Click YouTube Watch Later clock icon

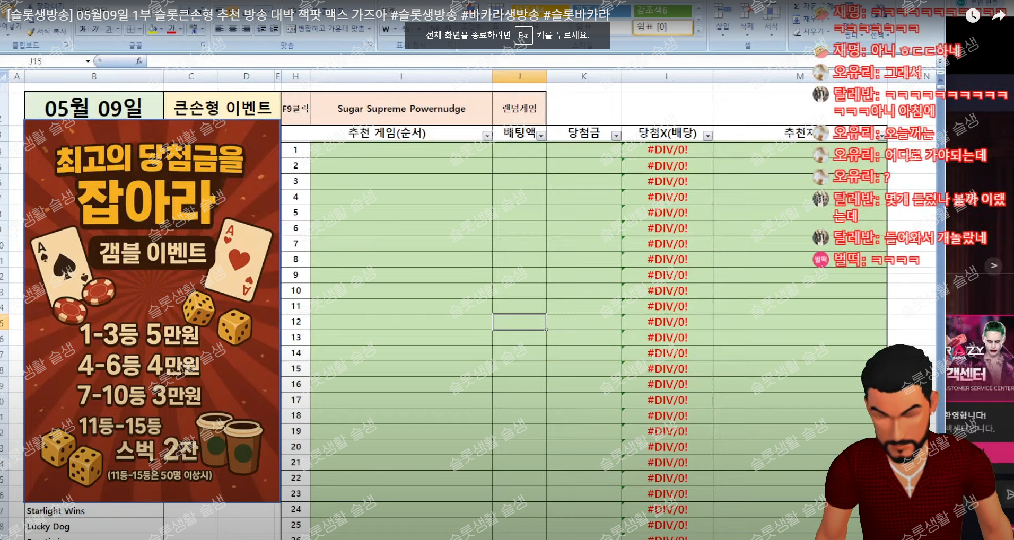pos(973,16)
